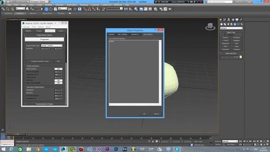Toggle Apply Cache modifier Off button in RayFire

[x=58, y=83]
